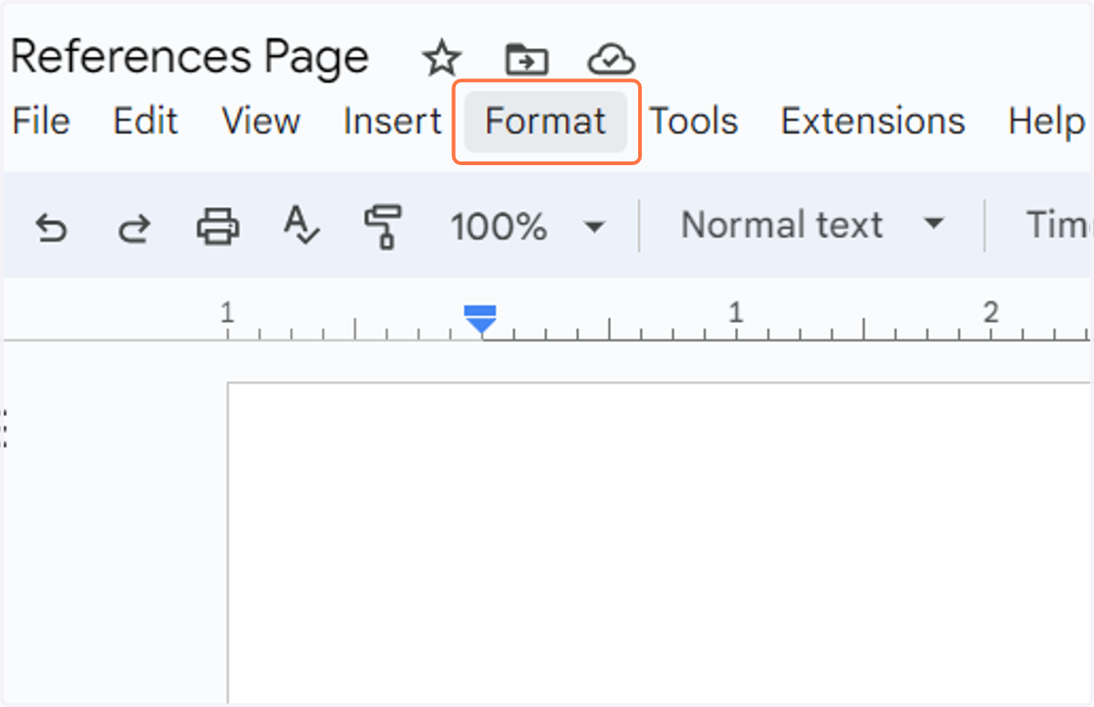
Task: Open the Normal text style dropdown
Action: 812,225
